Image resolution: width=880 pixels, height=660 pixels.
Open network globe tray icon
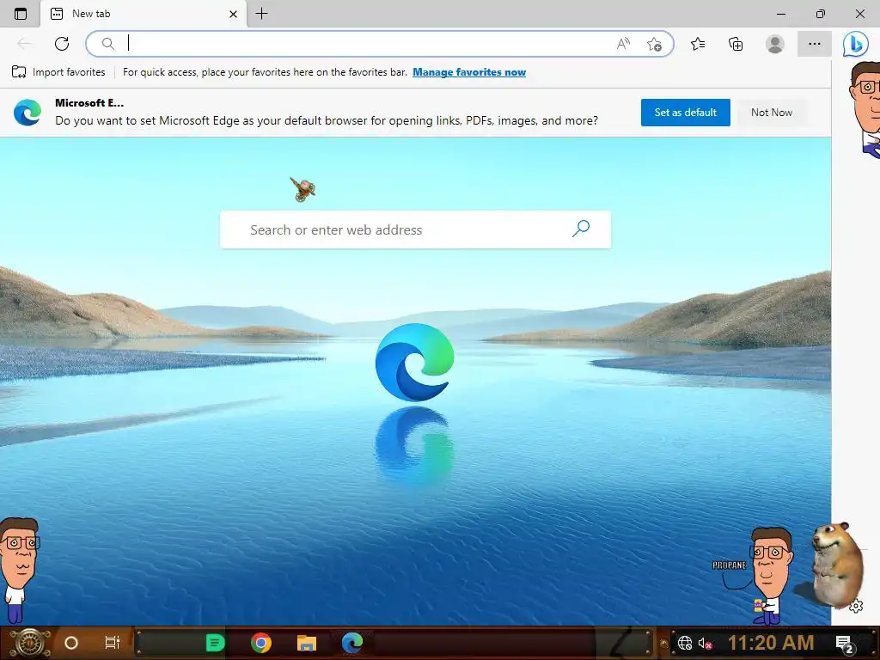pyautogui.click(x=685, y=643)
